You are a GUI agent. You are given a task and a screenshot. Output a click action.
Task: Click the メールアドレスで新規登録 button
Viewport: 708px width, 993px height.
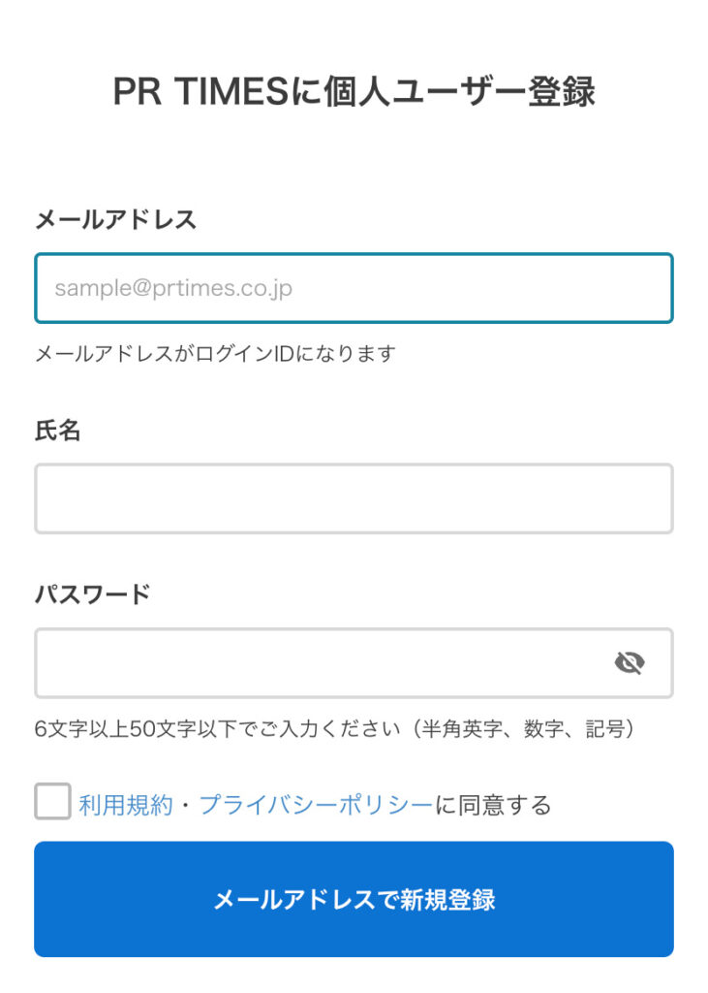(x=354, y=899)
